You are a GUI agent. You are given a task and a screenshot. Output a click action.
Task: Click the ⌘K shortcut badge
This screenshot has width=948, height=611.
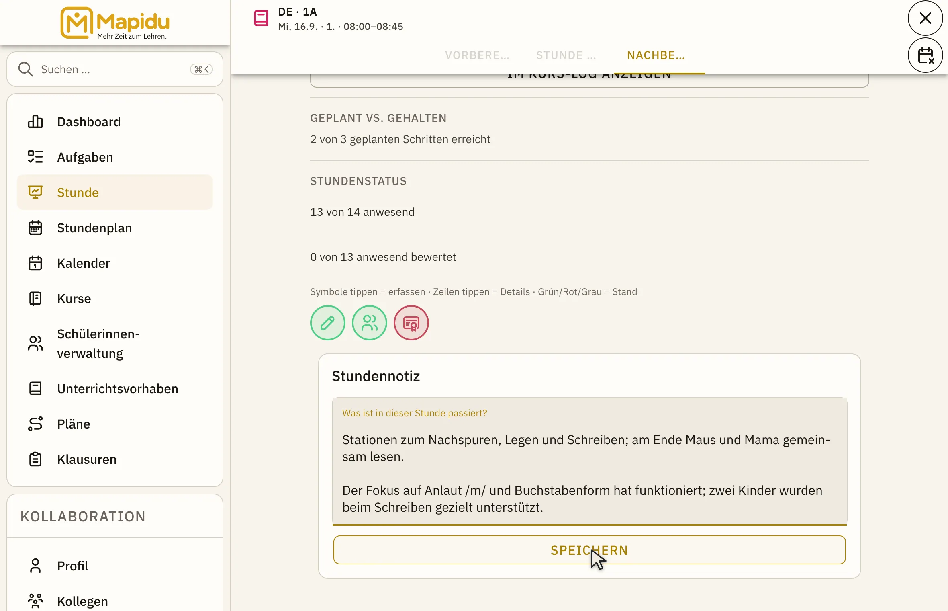(201, 69)
